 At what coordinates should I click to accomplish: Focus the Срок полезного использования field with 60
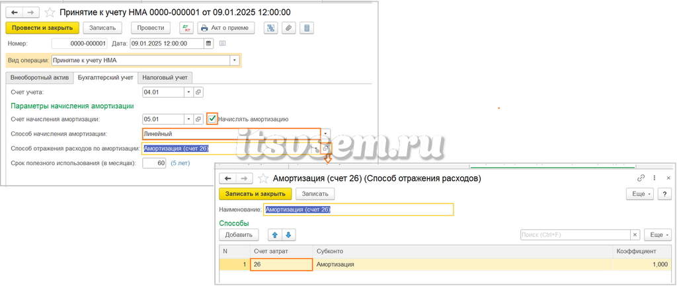pos(155,164)
